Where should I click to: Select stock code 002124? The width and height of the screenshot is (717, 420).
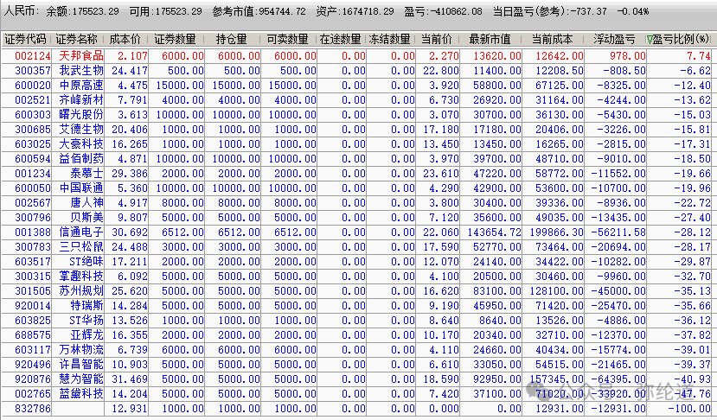33,56
